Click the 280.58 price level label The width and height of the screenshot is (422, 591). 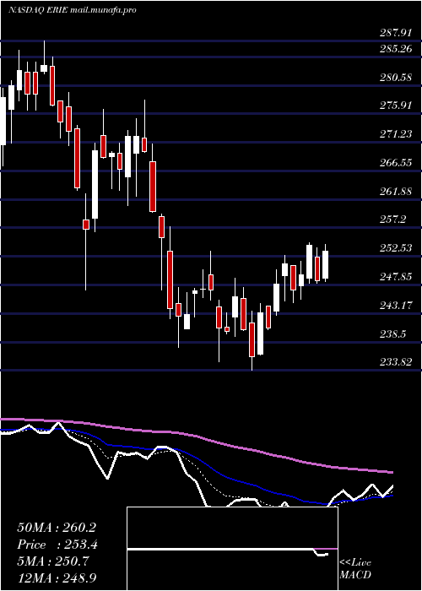coord(396,78)
